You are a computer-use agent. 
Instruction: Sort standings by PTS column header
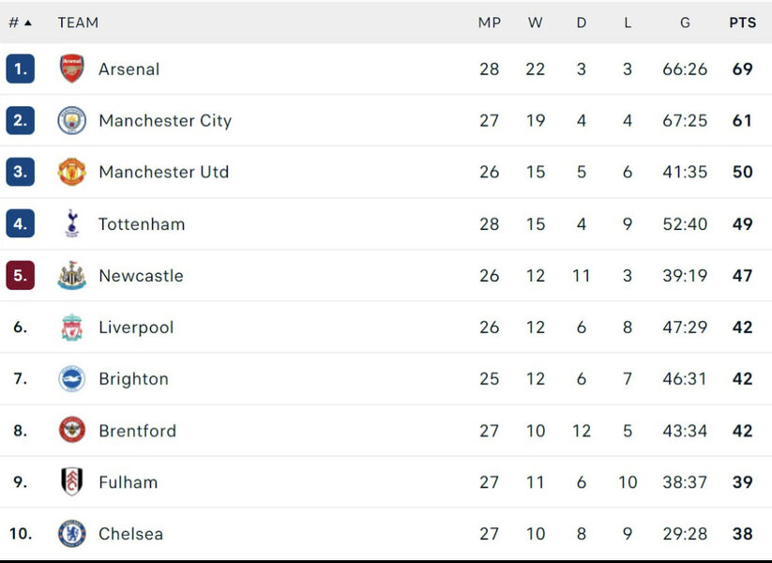point(742,23)
